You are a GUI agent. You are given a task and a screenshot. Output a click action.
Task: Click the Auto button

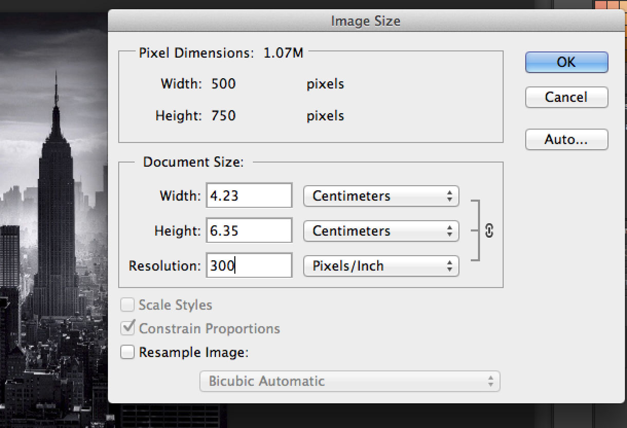click(566, 139)
